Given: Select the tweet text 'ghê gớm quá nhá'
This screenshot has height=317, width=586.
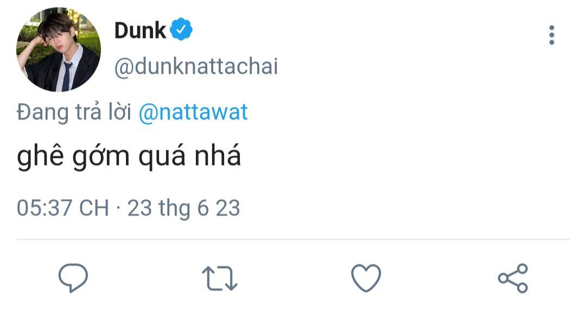Looking at the screenshot, I should pyautogui.click(x=129, y=155).
